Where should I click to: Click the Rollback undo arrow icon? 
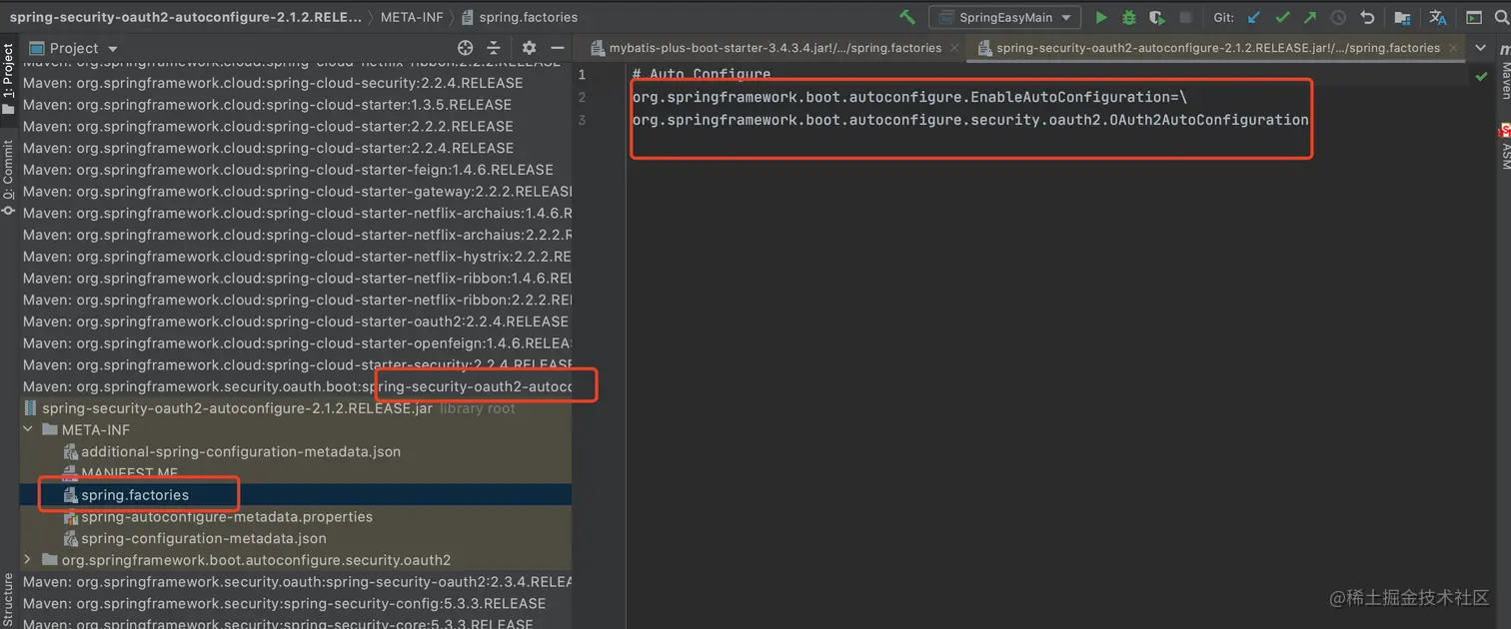point(1367,17)
